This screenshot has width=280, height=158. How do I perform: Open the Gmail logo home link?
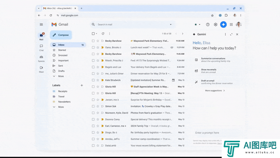pyautogui.click(x=60, y=25)
